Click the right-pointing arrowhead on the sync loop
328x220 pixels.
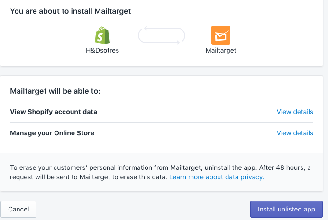pyautogui.click(x=178, y=43)
